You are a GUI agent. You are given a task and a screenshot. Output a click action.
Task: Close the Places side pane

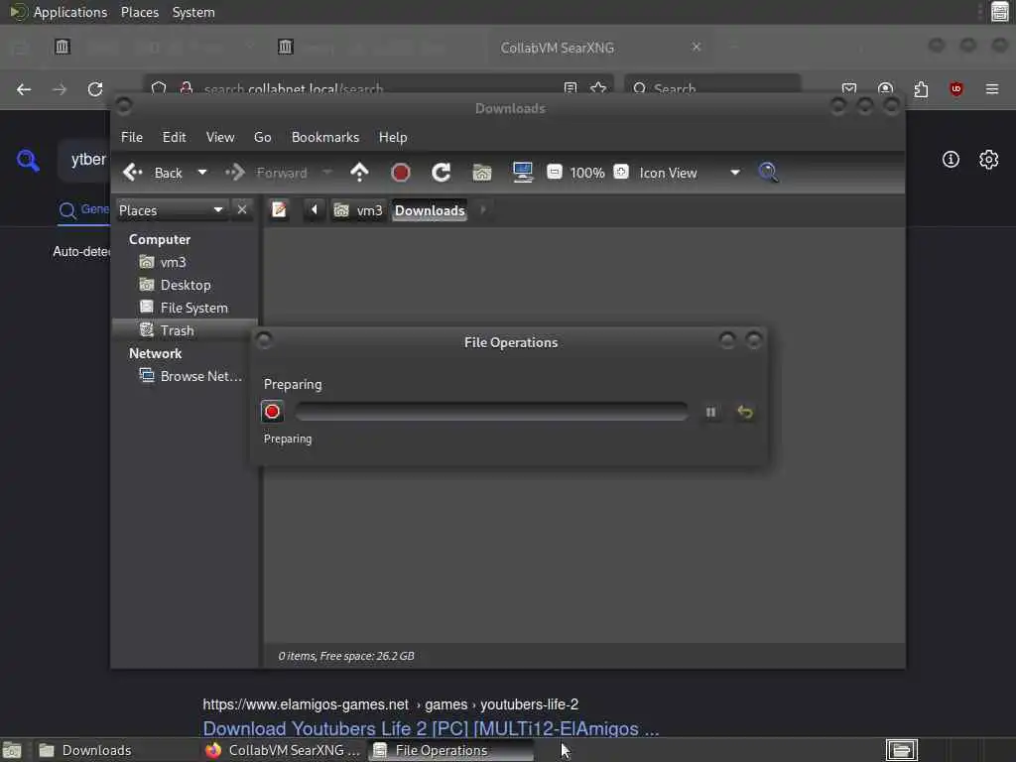point(242,210)
